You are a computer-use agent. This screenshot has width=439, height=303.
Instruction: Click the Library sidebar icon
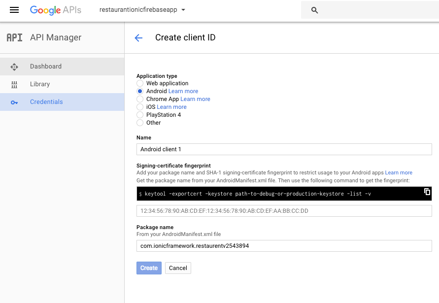14,84
